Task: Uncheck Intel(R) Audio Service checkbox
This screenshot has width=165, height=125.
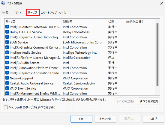Action: click(7, 63)
